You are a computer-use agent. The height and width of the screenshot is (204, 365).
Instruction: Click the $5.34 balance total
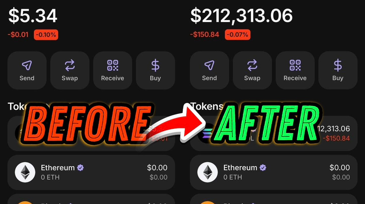33,16
